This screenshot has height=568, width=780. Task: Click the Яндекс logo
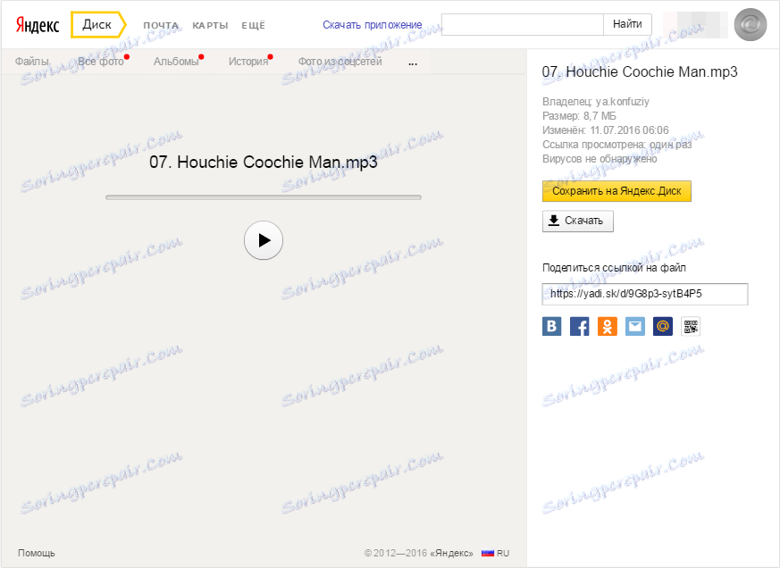click(38, 24)
